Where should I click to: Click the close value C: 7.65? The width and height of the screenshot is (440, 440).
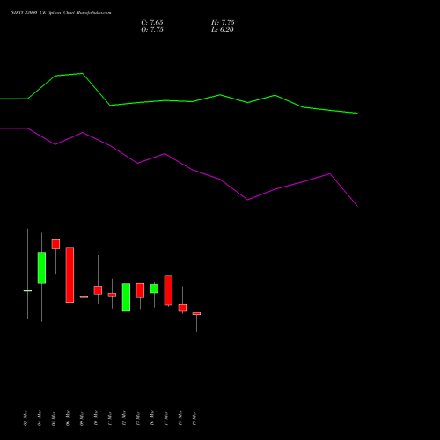(152, 23)
